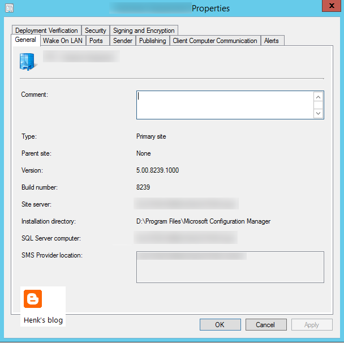Click the Parent site value None
344x343 pixels.
click(x=144, y=153)
